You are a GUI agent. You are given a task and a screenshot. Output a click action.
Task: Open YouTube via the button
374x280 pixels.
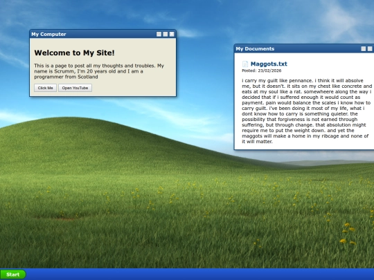coord(75,88)
